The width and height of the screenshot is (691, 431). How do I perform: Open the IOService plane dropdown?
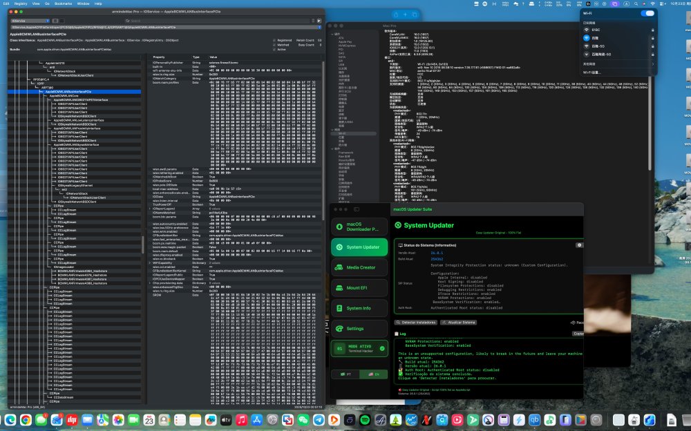(30, 21)
